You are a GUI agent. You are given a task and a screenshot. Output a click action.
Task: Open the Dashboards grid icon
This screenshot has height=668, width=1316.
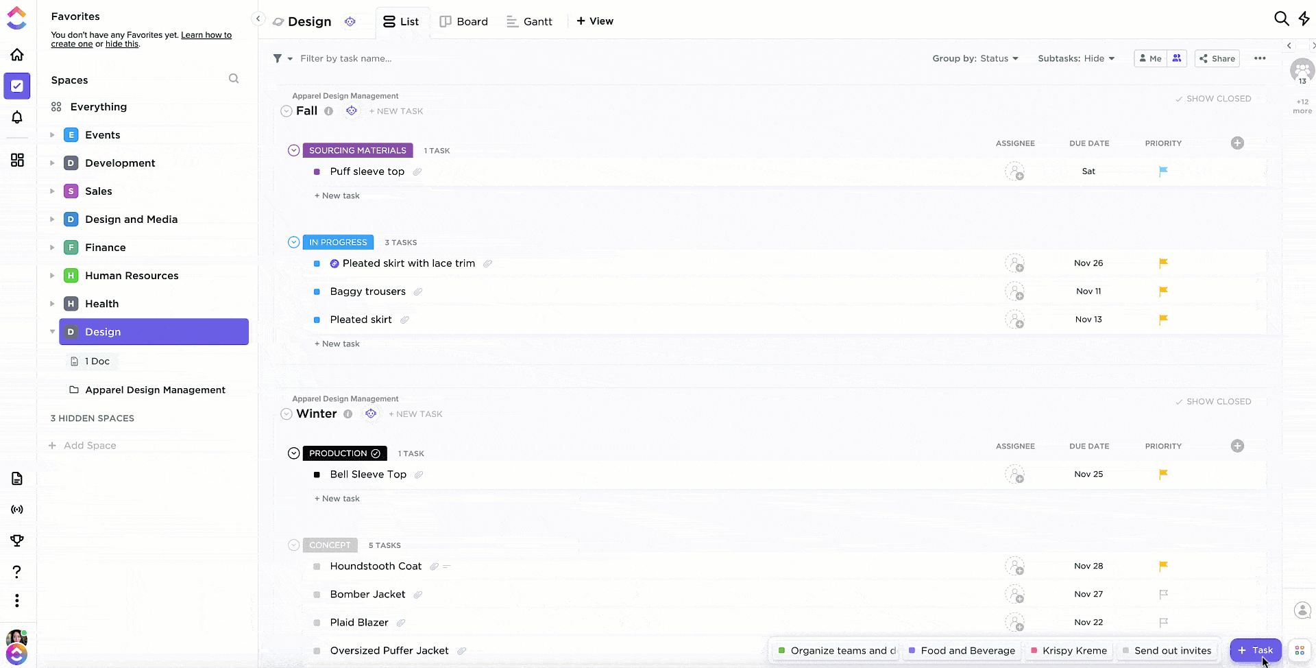click(x=17, y=160)
